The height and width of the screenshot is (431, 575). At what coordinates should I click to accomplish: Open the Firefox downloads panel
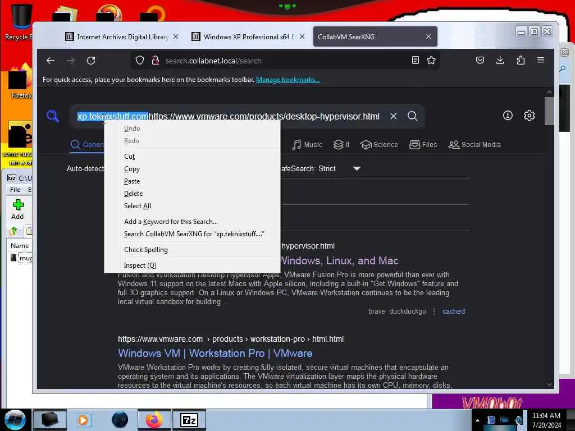(500, 61)
